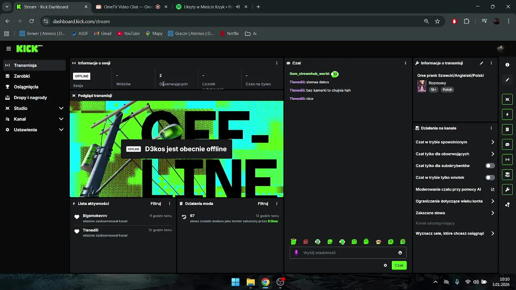Click the broadcast signal icon in the right sidebar

(507, 159)
